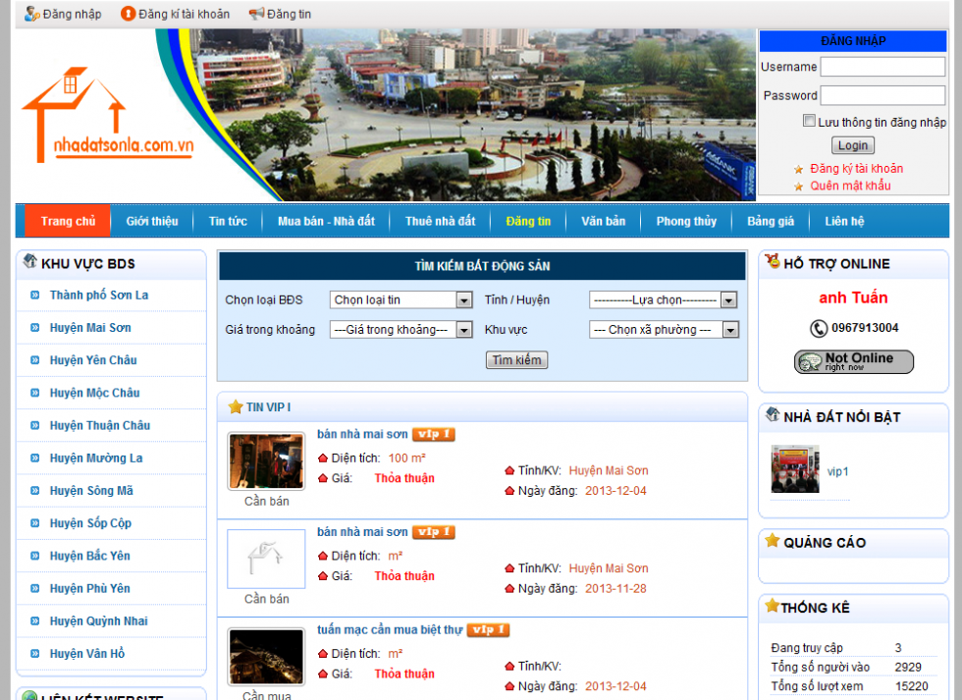Click the VIP I badge on first listing
This screenshot has height=700, width=962.
pyautogui.click(x=433, y=434)
